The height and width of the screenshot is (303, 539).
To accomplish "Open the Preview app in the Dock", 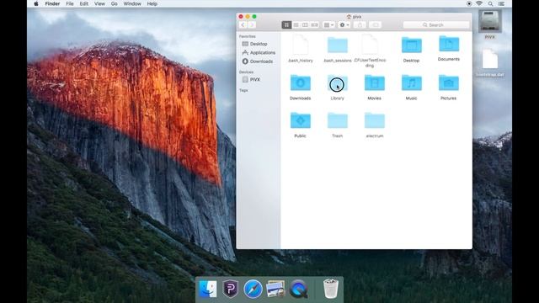I will pyautogui.click(x=275, y=289).
